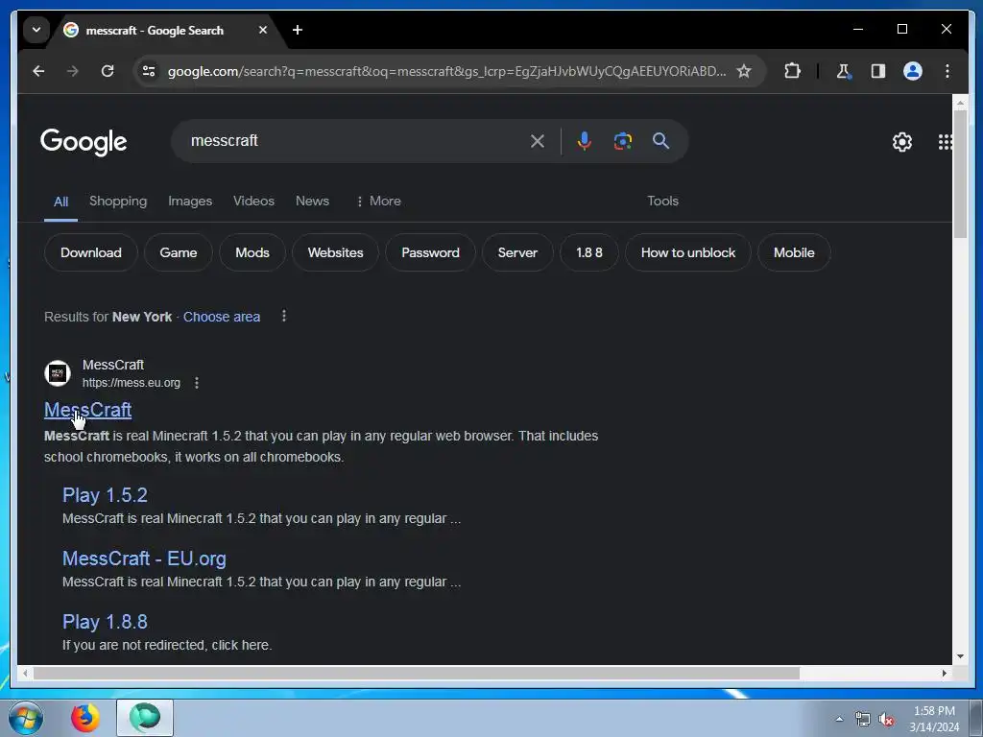Filter by Download chip

[x=91, y=252]
